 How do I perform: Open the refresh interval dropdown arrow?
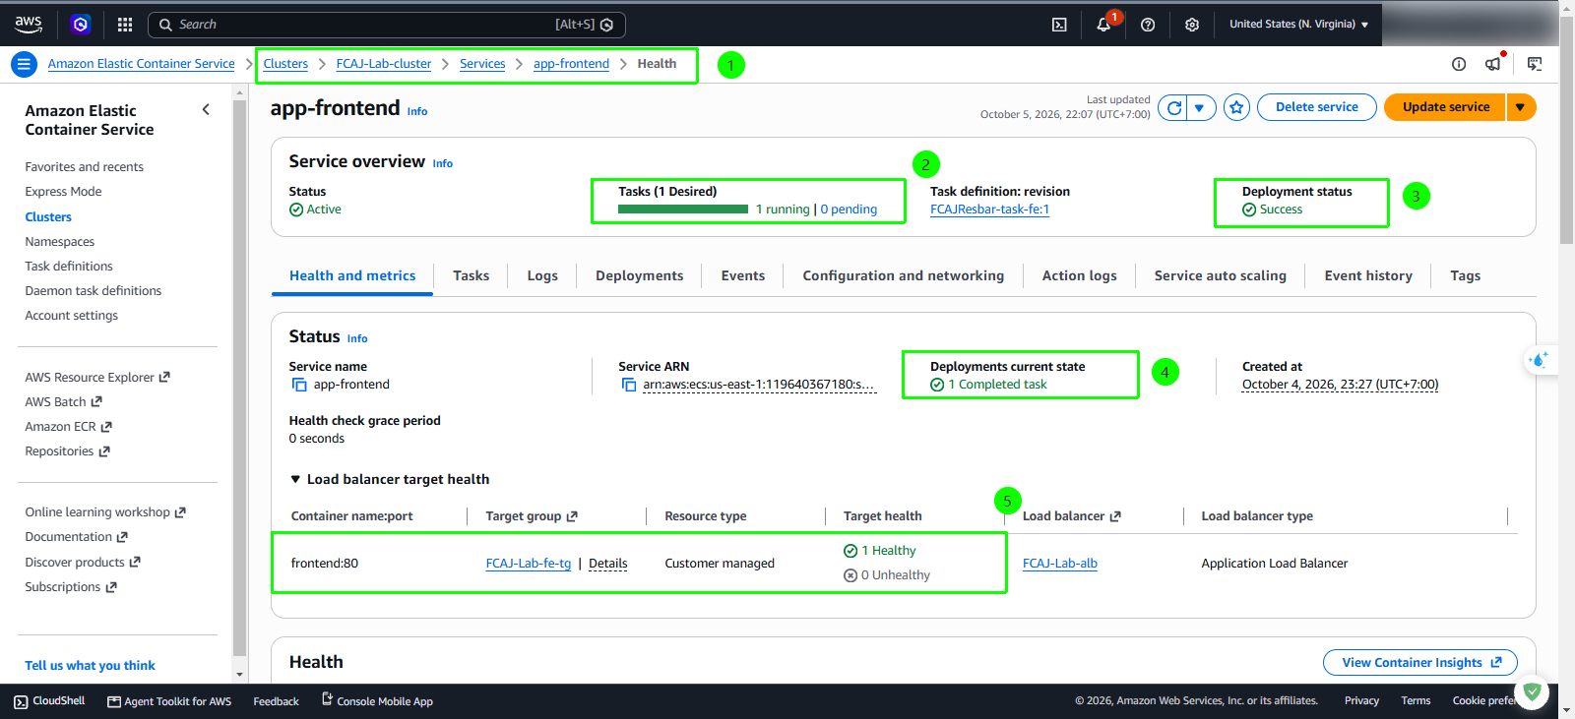point(1201,107)
